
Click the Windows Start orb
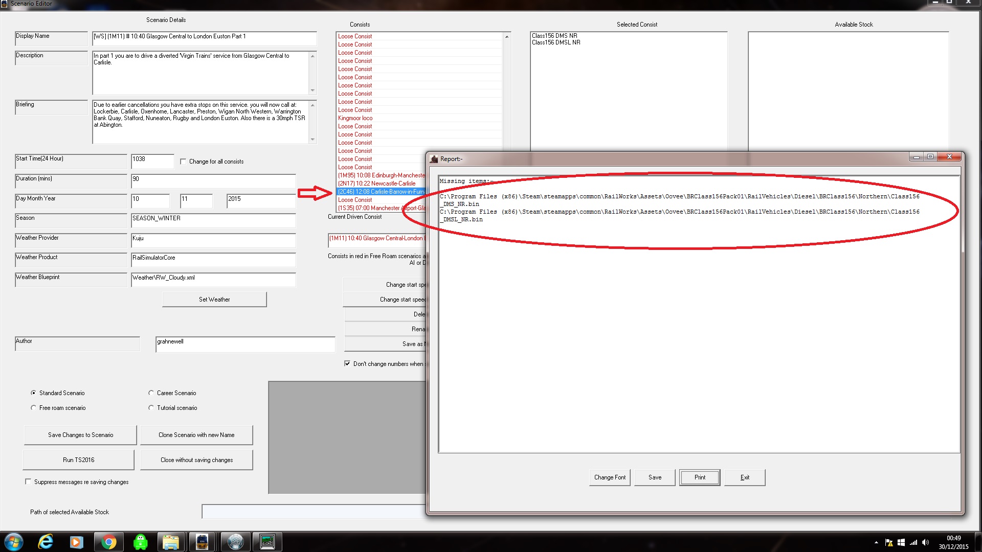click(x=14, y=542)
